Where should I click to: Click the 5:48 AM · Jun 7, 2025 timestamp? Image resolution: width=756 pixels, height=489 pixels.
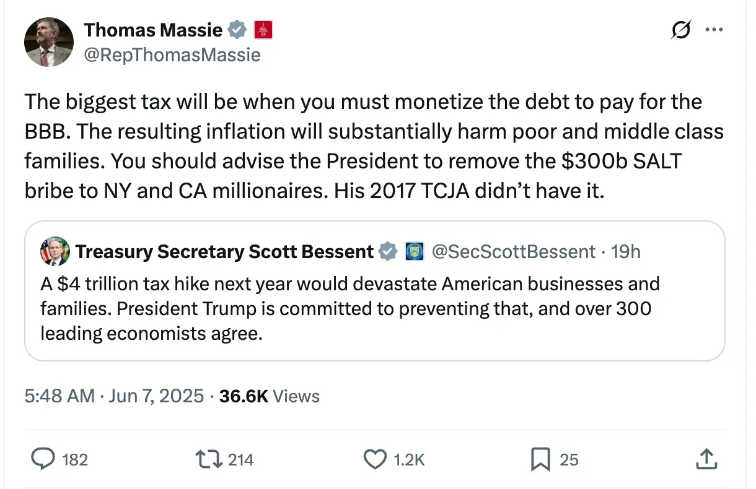[x=114, y=396]
